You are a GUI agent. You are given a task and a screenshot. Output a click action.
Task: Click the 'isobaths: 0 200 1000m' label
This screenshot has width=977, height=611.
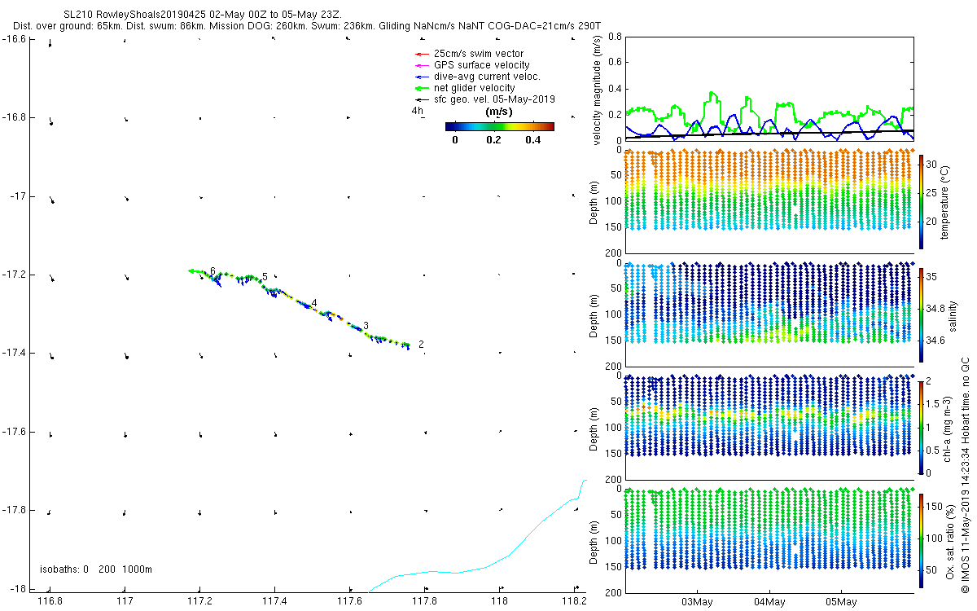tap(96, 569)
